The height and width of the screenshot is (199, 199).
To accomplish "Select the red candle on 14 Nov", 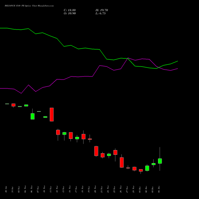I will 71,135.
